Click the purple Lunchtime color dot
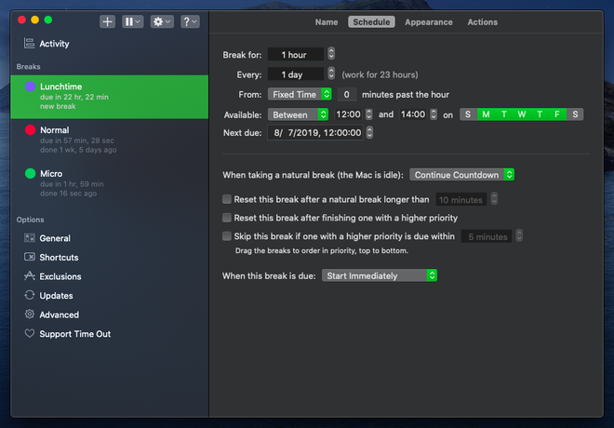 pos(30,87)
